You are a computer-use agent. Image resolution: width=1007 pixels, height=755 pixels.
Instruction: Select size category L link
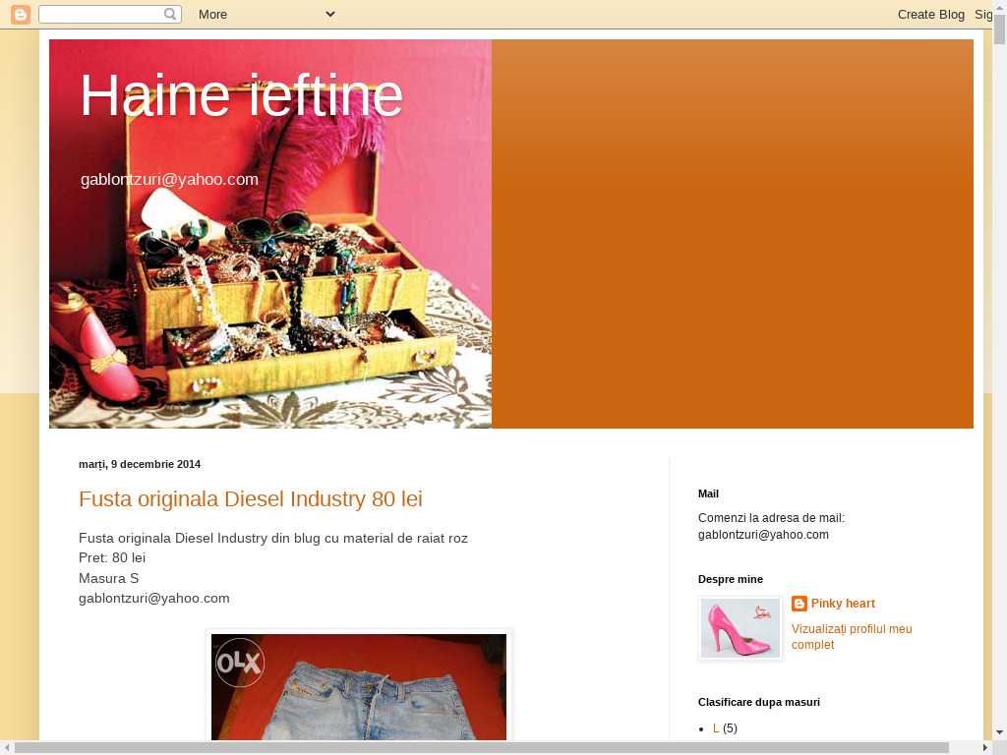(x=716, y=728)
